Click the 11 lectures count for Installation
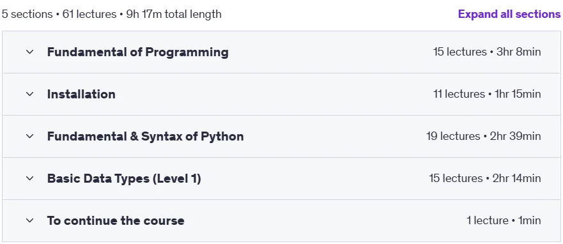 pos(459,94)
